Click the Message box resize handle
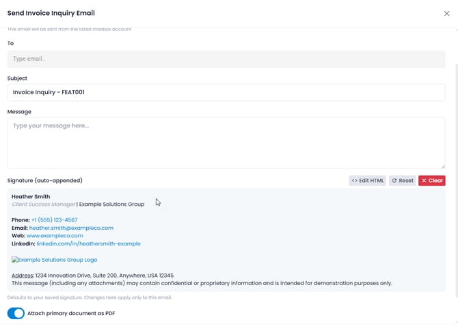The height and width of the screenshot is (326, 458). coord(442,166)
